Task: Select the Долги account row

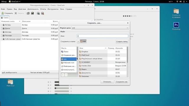Action: pyautogui.click(x=30, y=28)
